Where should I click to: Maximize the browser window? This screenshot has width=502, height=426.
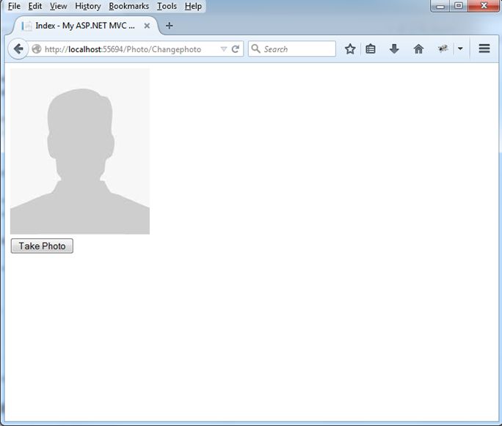(459, 6)
